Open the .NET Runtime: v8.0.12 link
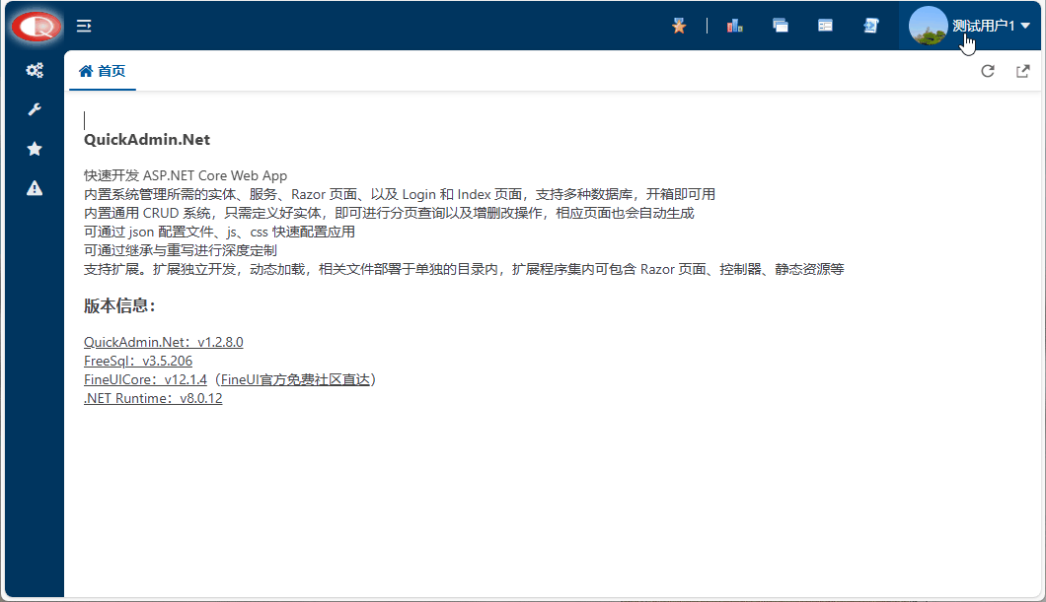The width and height of the screenshot is (1046, 602). 153,398
